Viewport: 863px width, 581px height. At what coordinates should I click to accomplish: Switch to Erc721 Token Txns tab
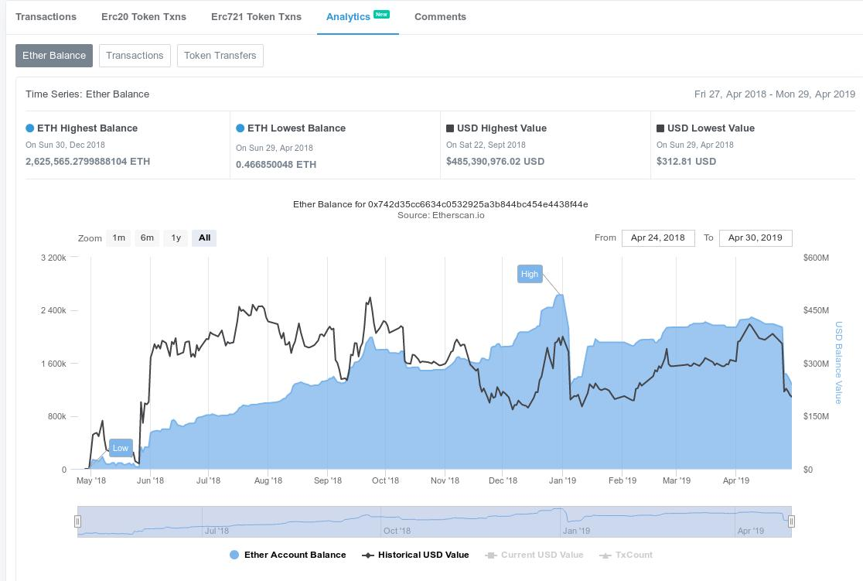tap(256, 16)
